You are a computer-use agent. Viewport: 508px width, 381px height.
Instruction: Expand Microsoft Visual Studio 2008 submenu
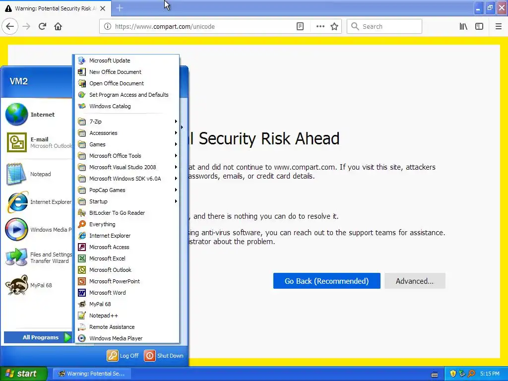127,167
